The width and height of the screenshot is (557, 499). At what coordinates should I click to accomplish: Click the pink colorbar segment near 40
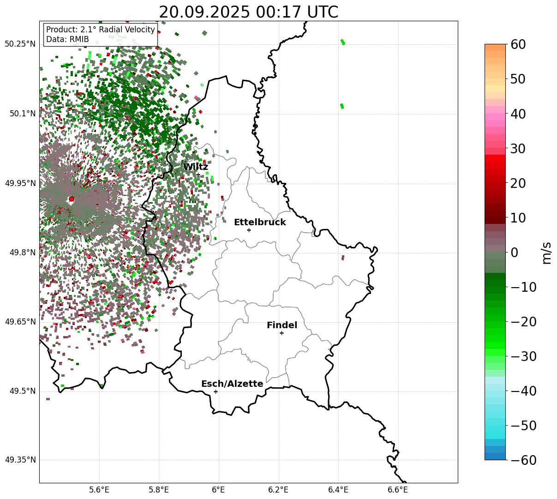(495, 117)
